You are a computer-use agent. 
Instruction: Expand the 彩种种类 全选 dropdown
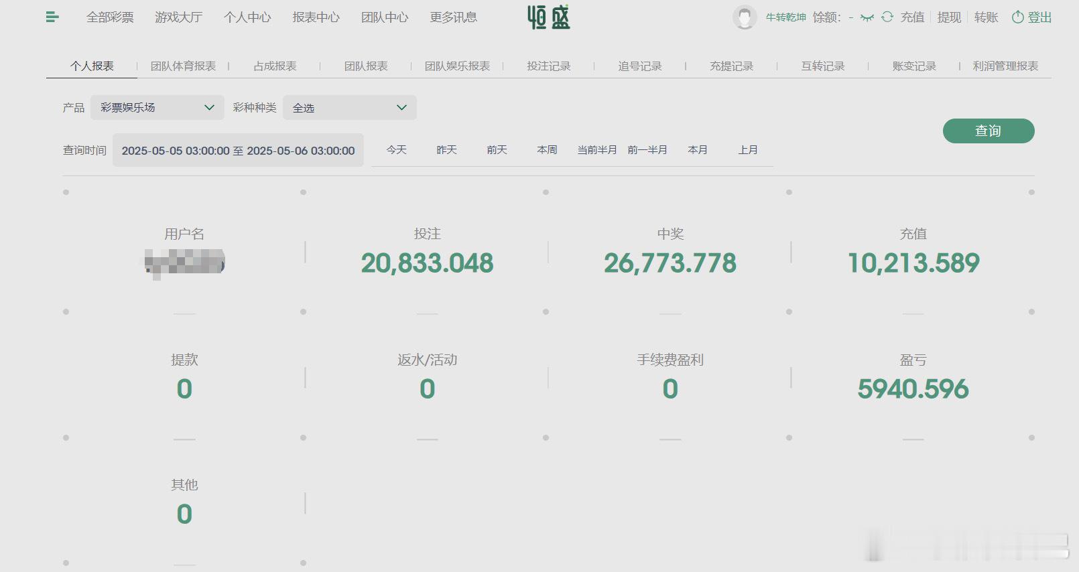pyautogui.click(x=350, y=107)
